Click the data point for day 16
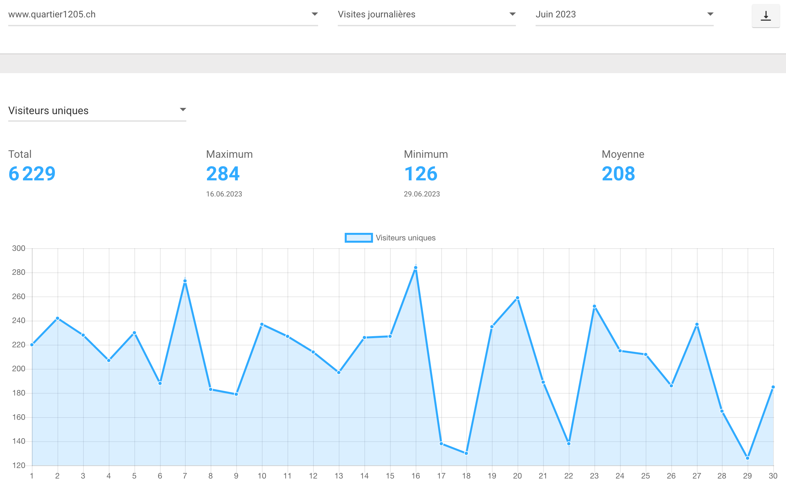Viewport: 786px width, 489px height. (x=416, y=268)
